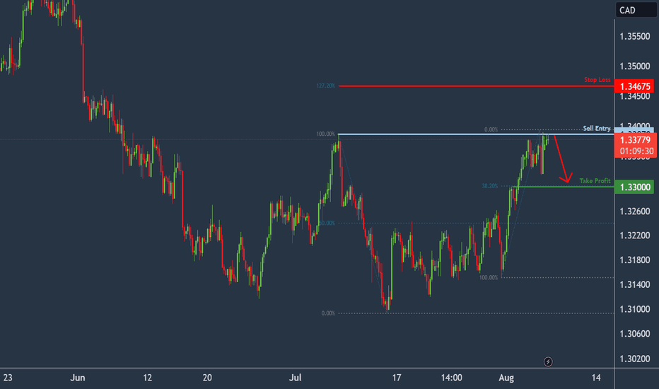This screenshot has height=389, width=659.
Task: Click the lightning bolt icon near bottom
Action: coord(548,361)
